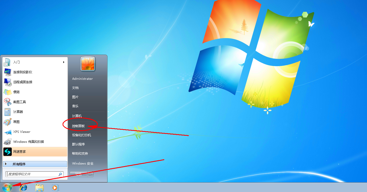
Task: Open Windows Explorer folder taskbar icon
Action: [x=39, y=188]
